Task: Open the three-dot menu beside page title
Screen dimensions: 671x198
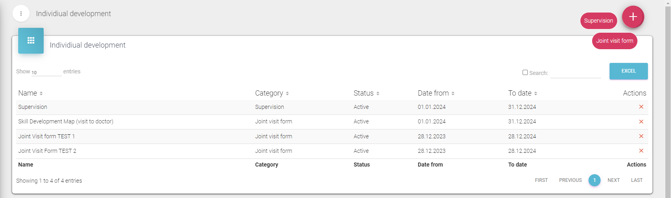Action: pos(21,13)
